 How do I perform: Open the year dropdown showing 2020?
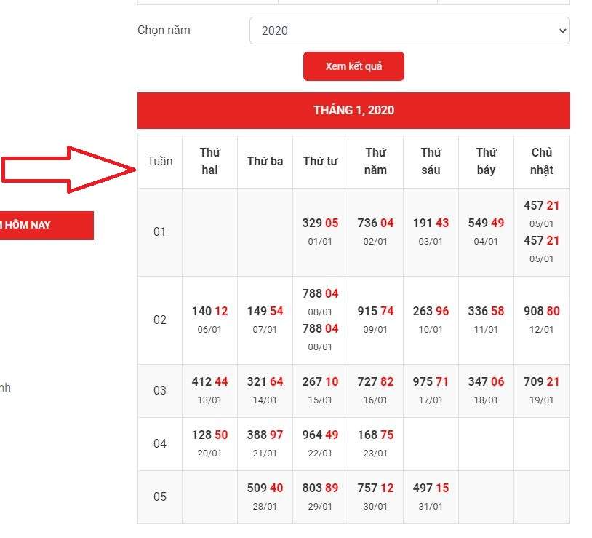[x=409, y=31]
